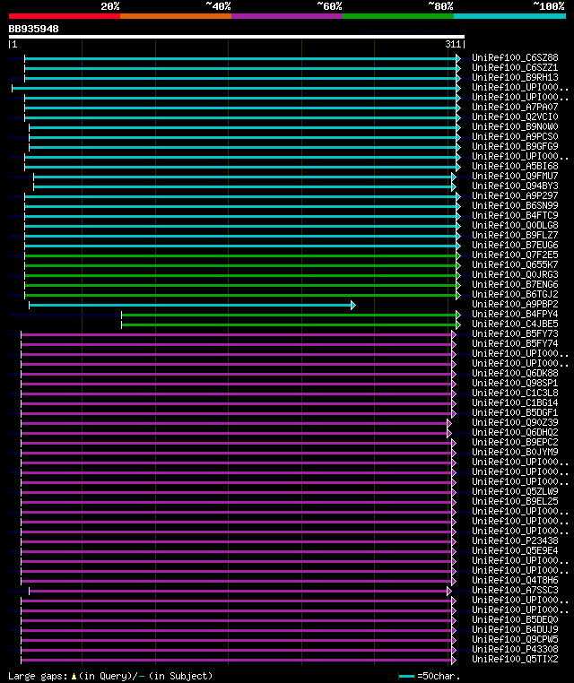
Task: Select the UniRef100_B4FPY4 label
Action: tap(515, 314)
